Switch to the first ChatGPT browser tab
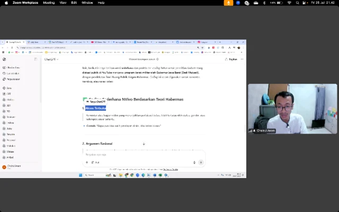The width and height of the screenshot is (339, 212). click(14, 42)
